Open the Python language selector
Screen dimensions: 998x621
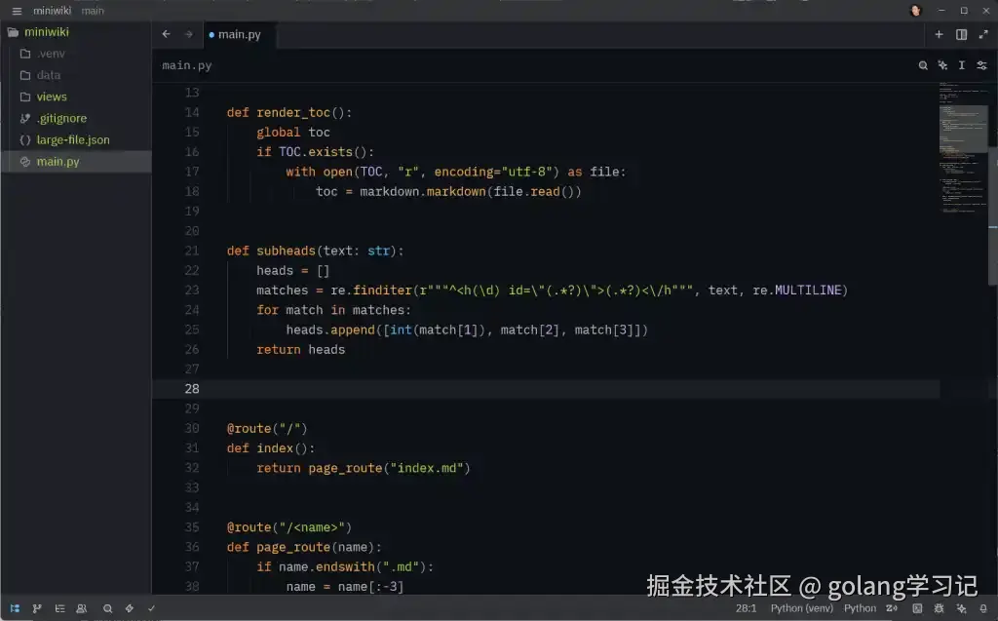[860, 608]
